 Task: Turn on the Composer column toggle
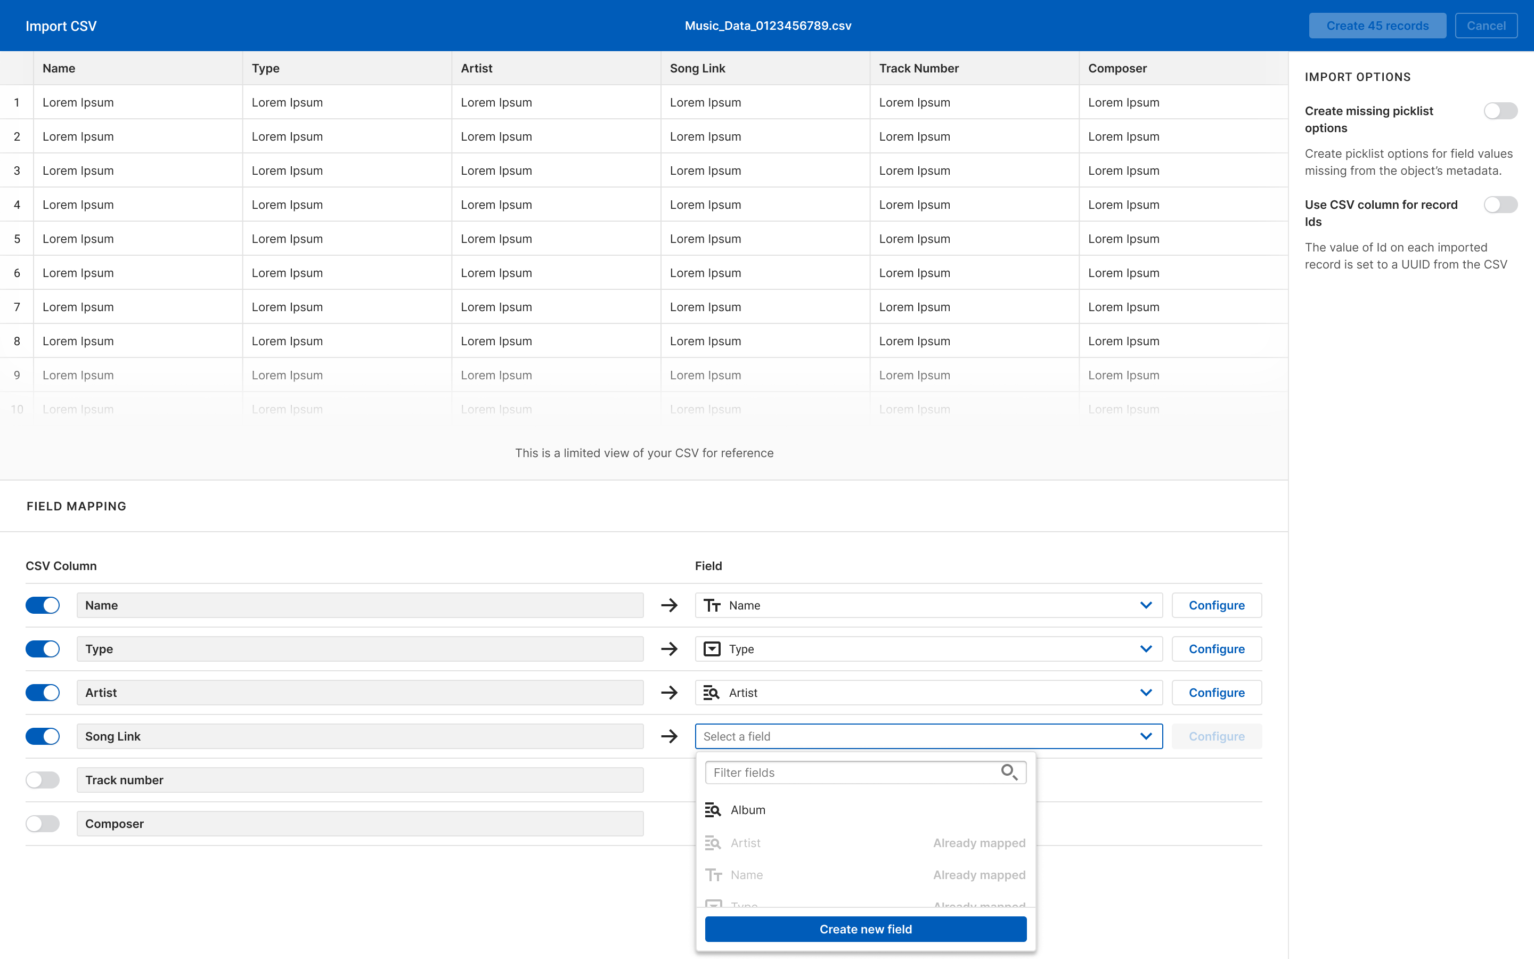point(43,824)
